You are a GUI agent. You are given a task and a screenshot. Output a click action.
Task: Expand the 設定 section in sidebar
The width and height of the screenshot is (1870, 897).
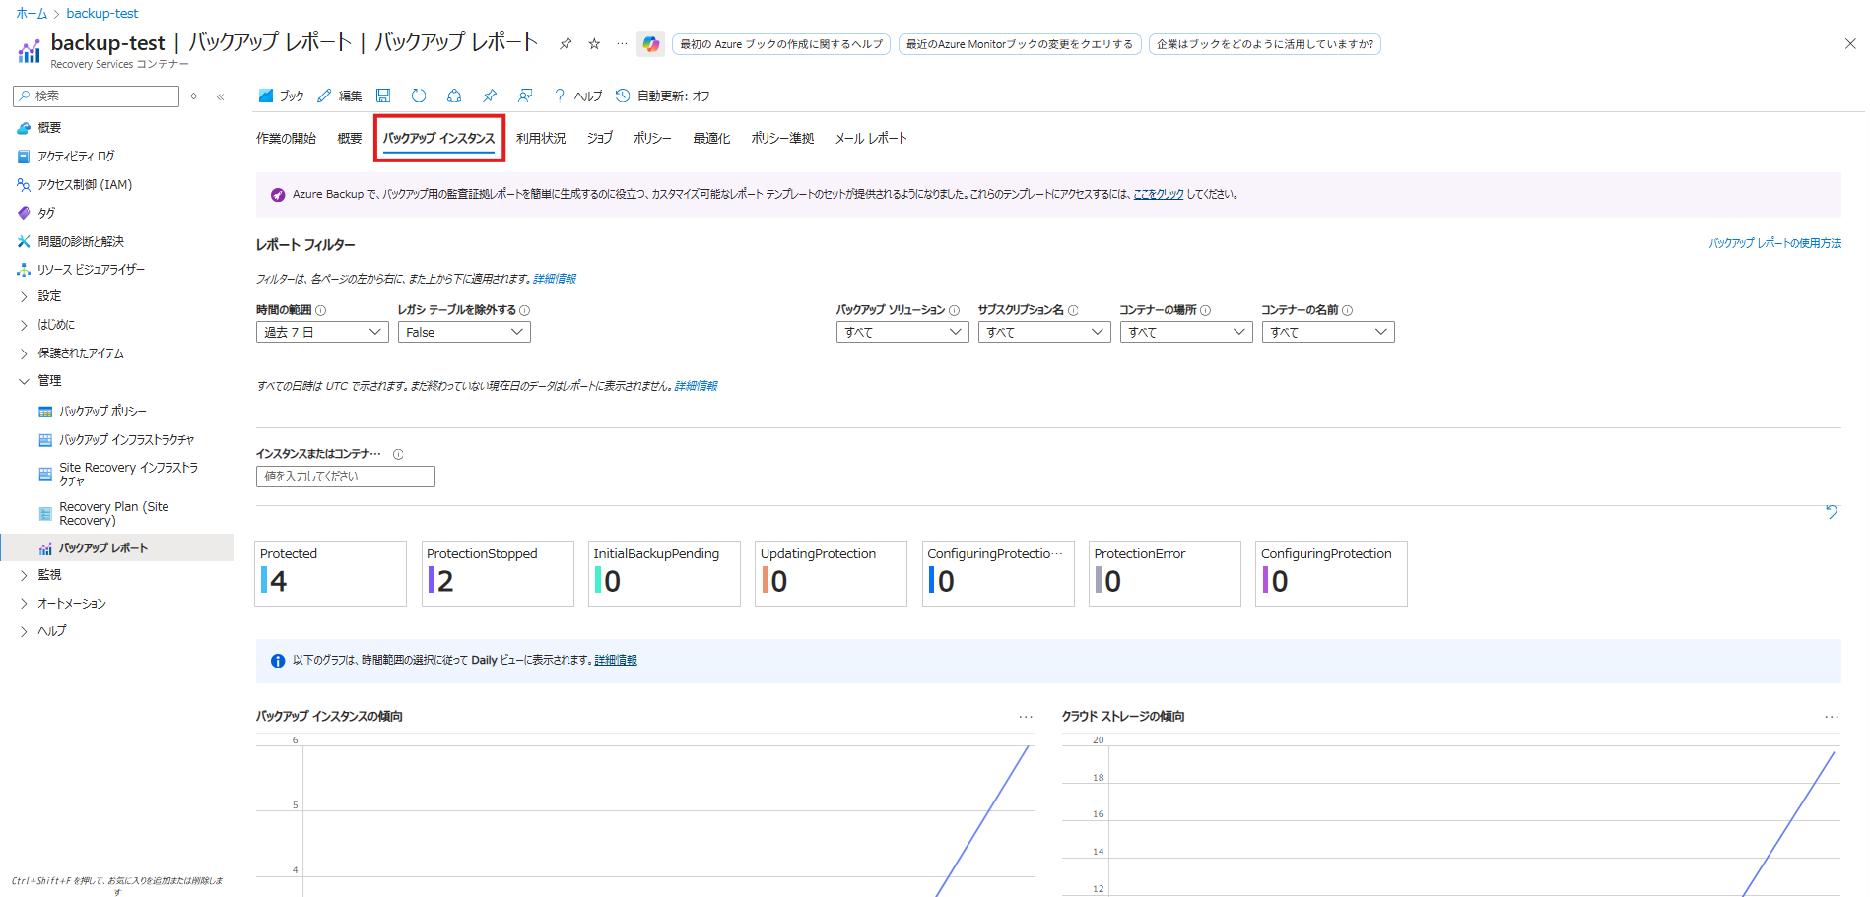pyautogui.click(x=49, y=296)
